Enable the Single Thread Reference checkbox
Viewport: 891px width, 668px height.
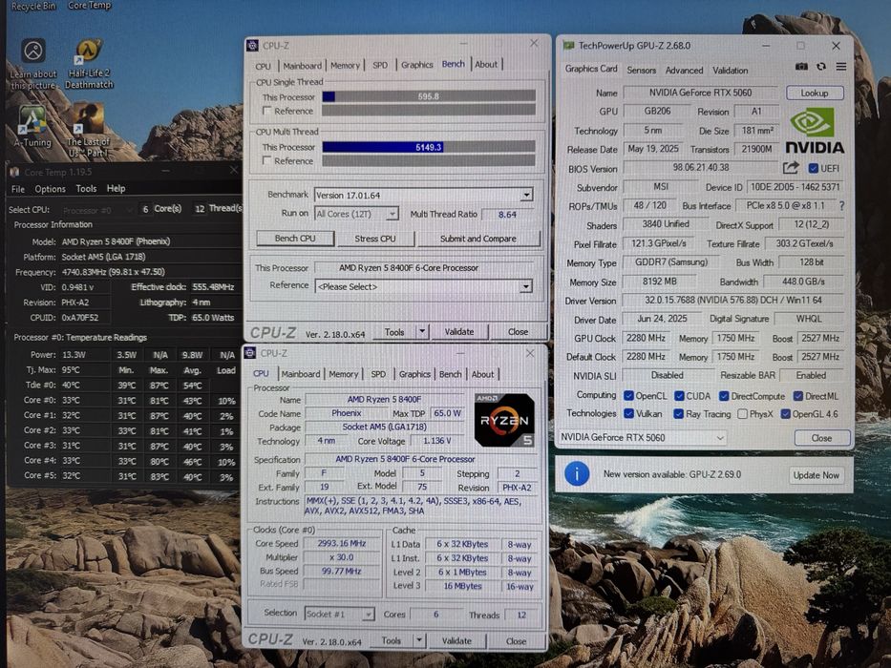coord(267,111)
